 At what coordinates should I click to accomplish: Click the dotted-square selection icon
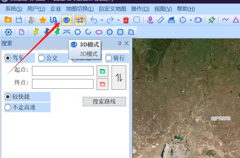tap(136, 20)
